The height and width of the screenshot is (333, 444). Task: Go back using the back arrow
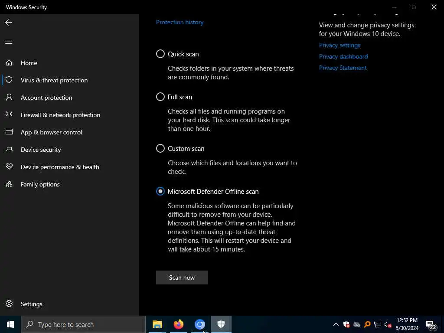pyautogui.click(x=9, y=23)
